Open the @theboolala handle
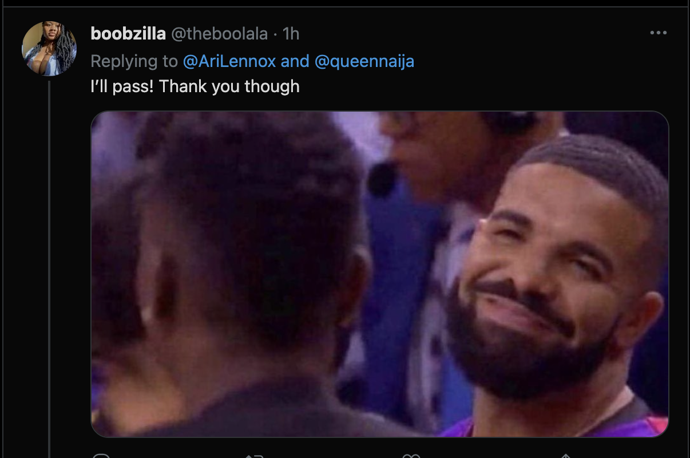Image resolution: width=690 pixels, height=458 pixels. [219, 34]
